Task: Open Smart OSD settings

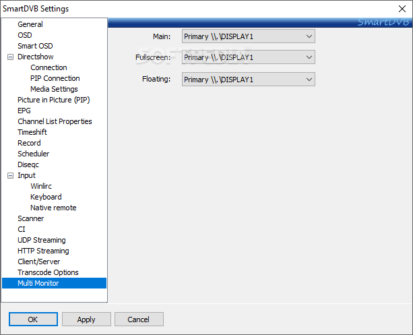Action: [x=35, y=46]
